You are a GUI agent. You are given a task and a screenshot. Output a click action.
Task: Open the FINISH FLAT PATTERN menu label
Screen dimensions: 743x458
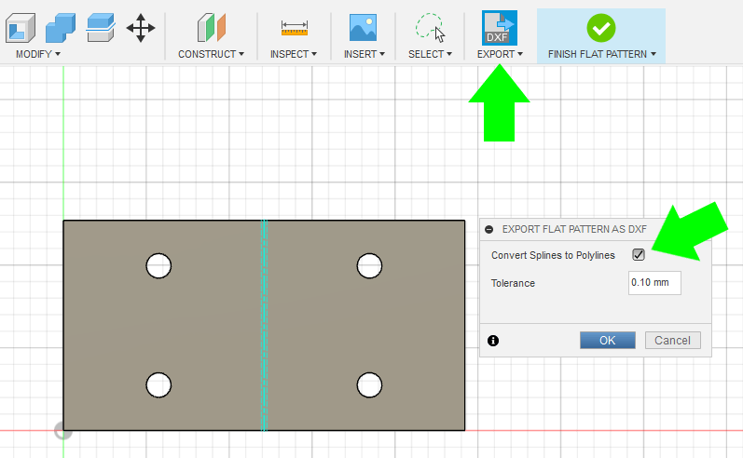601,54
